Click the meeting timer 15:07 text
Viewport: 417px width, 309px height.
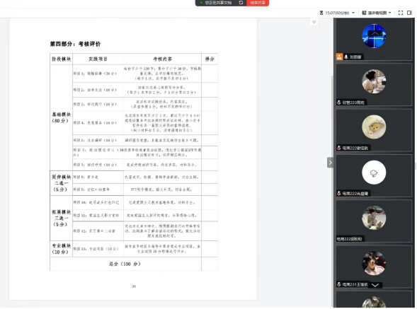337,13
